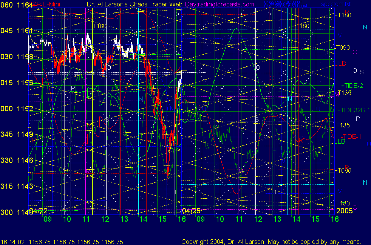Click the 11 hour label of the 04/22 session
Image resolution: width=371 pixels, height=245 pixels.
(86, 219)
